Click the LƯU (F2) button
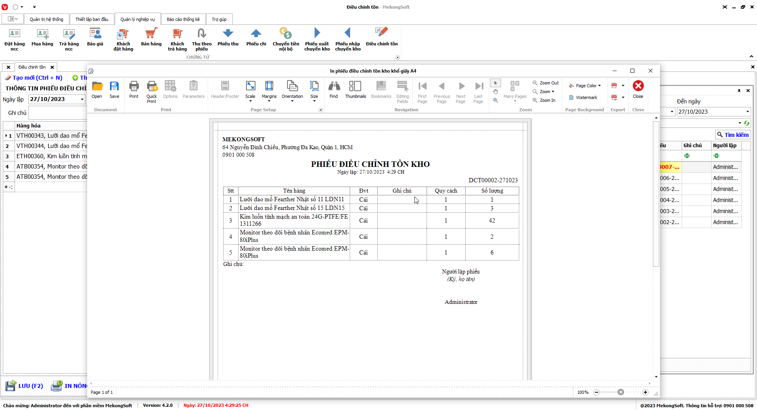The height and width of the screenshot is (410, 757). [24, 386]
